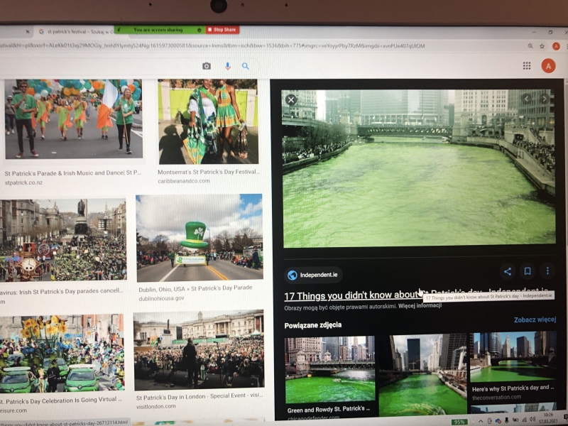Open the Google apps grid
Viewport: 568px width, 426px height.
(x=527, y=65)
